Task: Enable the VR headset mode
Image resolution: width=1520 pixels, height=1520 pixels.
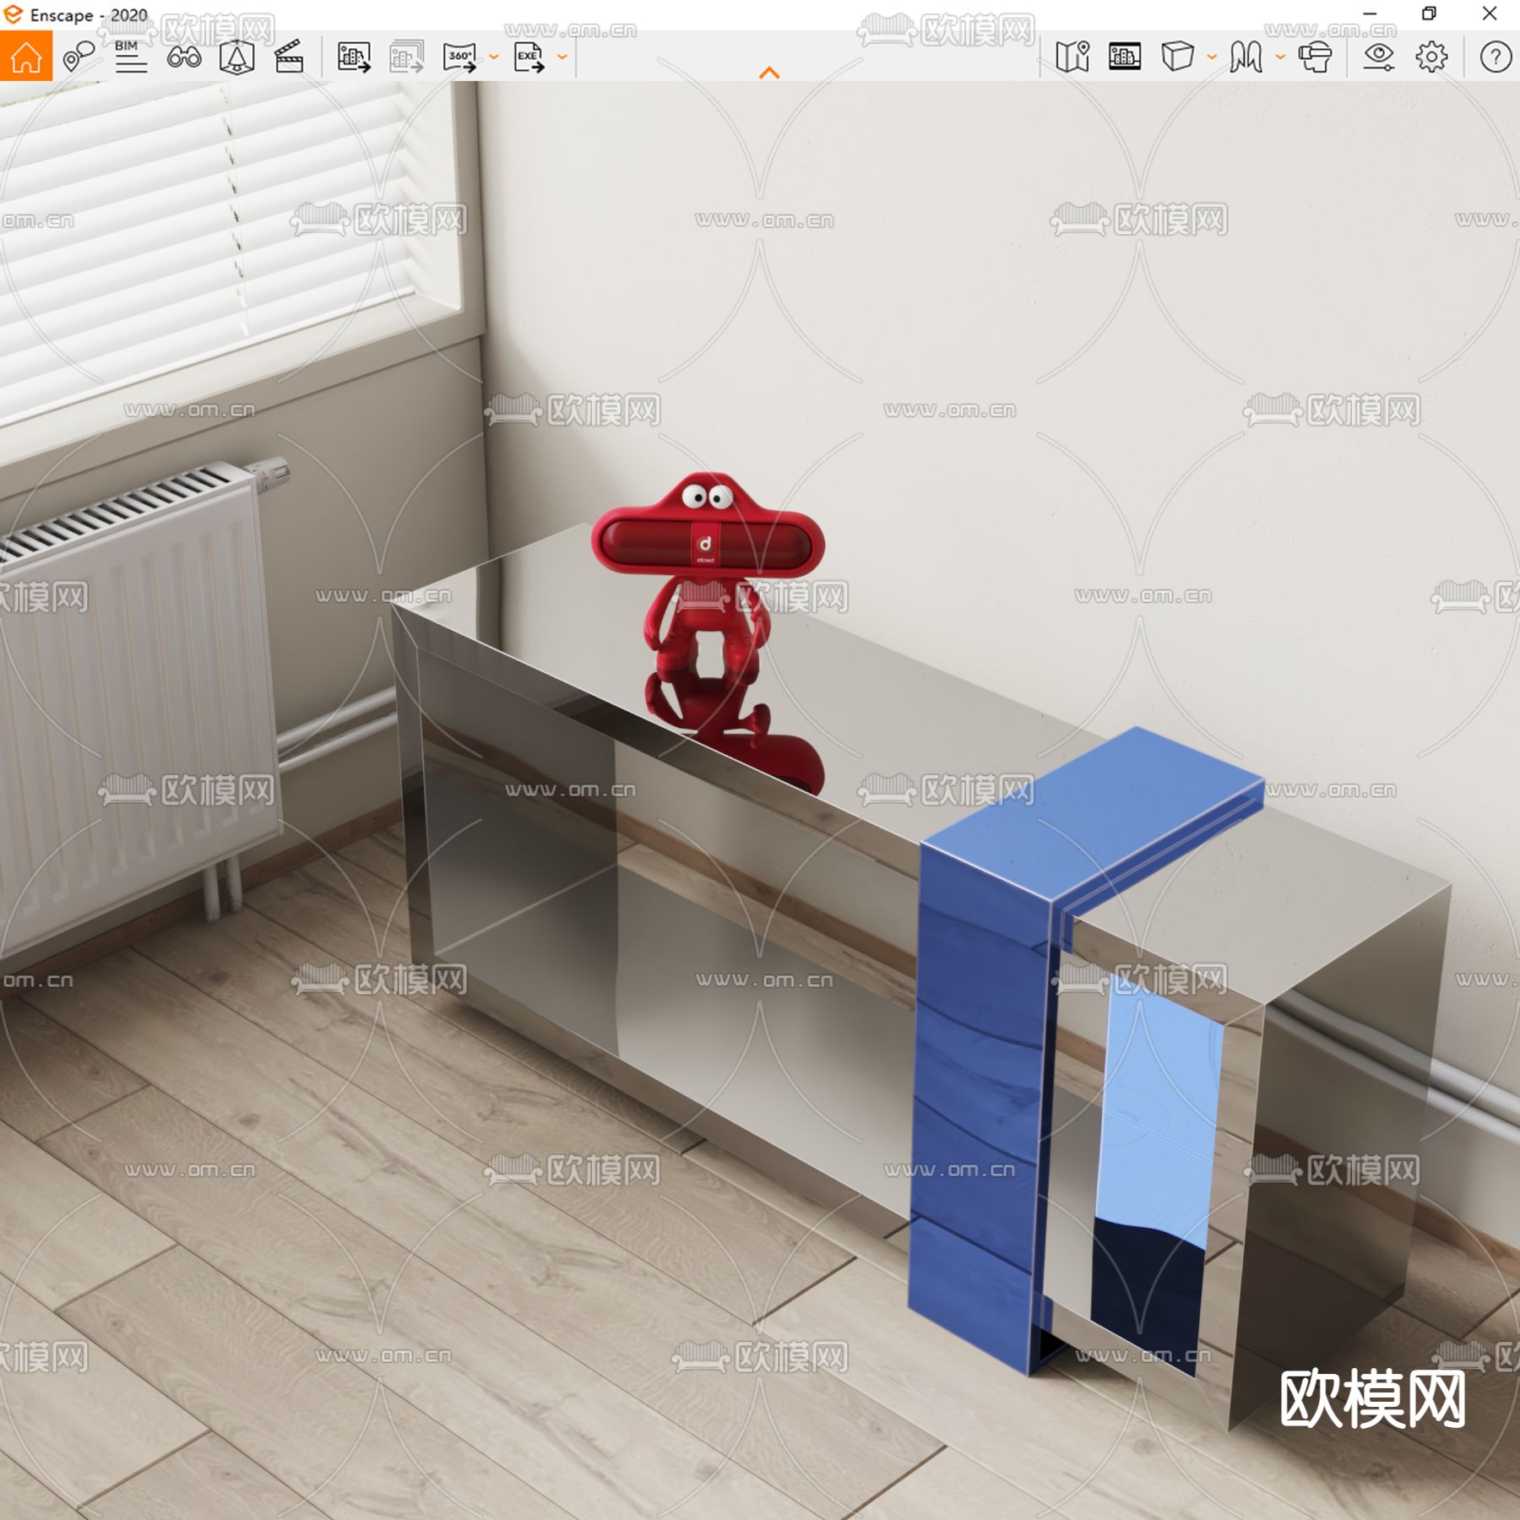Action: pos(1315,57)
